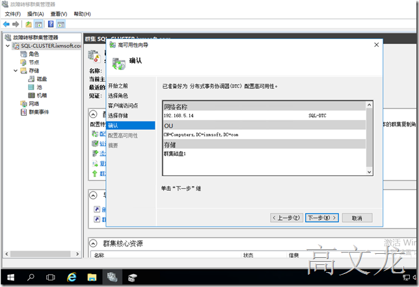Viewport: 419px width, 287px height.
Task: Click the Forward arrow in the toolbar
Action: point(16,24)
